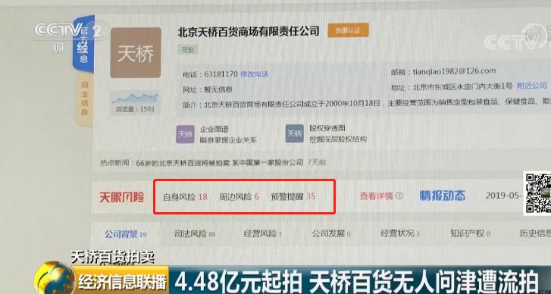
Task: Switch to 司法风险 tab
Action: tap(195, 233)
